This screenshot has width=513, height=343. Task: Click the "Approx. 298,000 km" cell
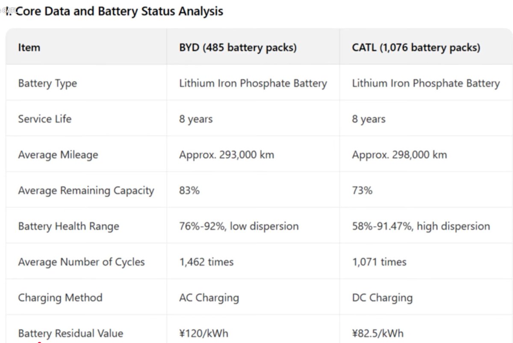(x=399, y=155)
